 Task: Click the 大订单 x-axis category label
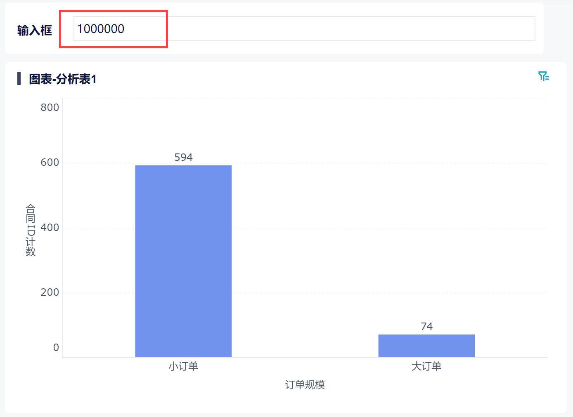[x=426, y=366]
